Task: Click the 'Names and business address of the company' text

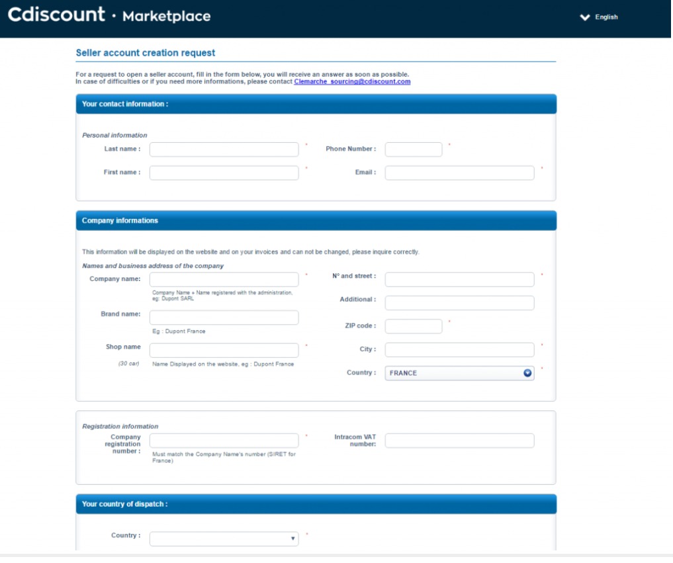Action: coord(153,266)
